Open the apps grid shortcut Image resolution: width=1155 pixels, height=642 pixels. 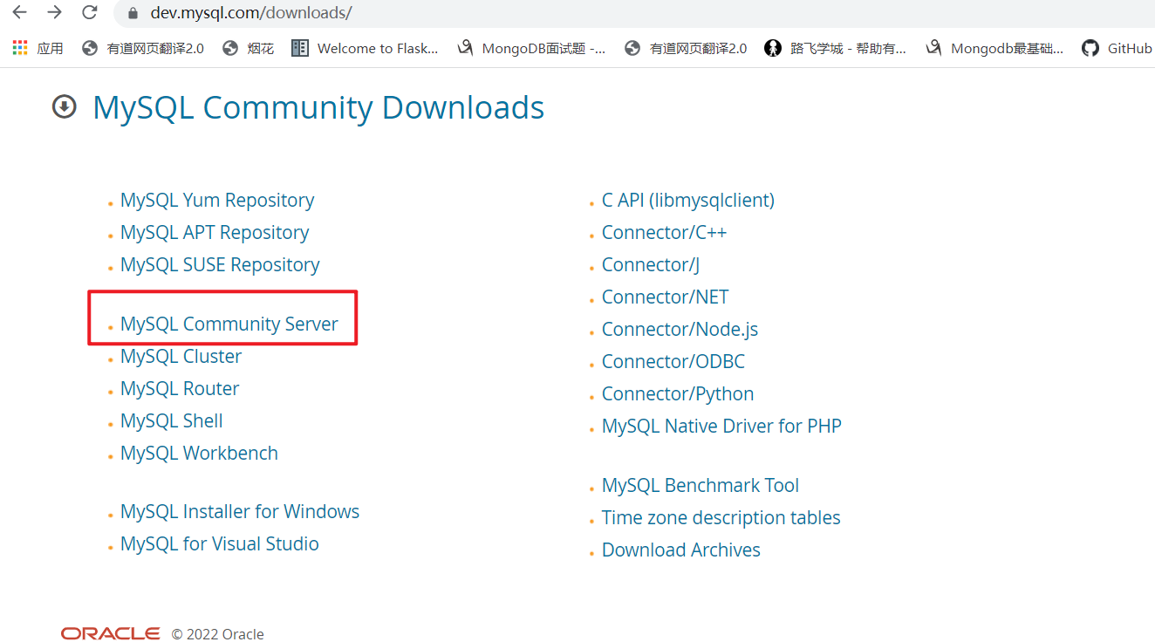[38, 48]
